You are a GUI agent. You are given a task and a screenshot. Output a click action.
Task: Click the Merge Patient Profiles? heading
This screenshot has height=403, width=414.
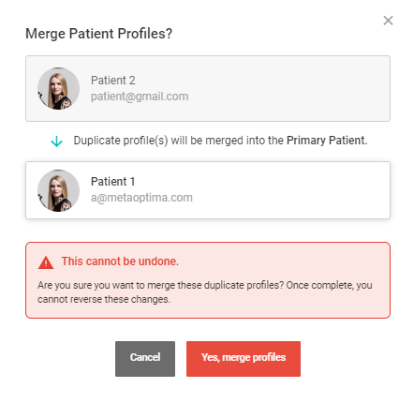point(98,34)
